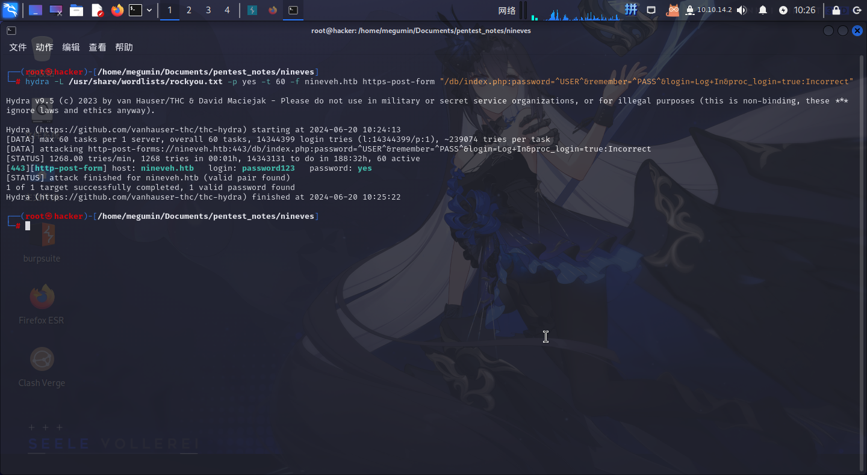Click the '[DATA] max 60 tasks per 1 server' line
The width and height of the screenshot is (867, 475).
[x=278, y=139]
